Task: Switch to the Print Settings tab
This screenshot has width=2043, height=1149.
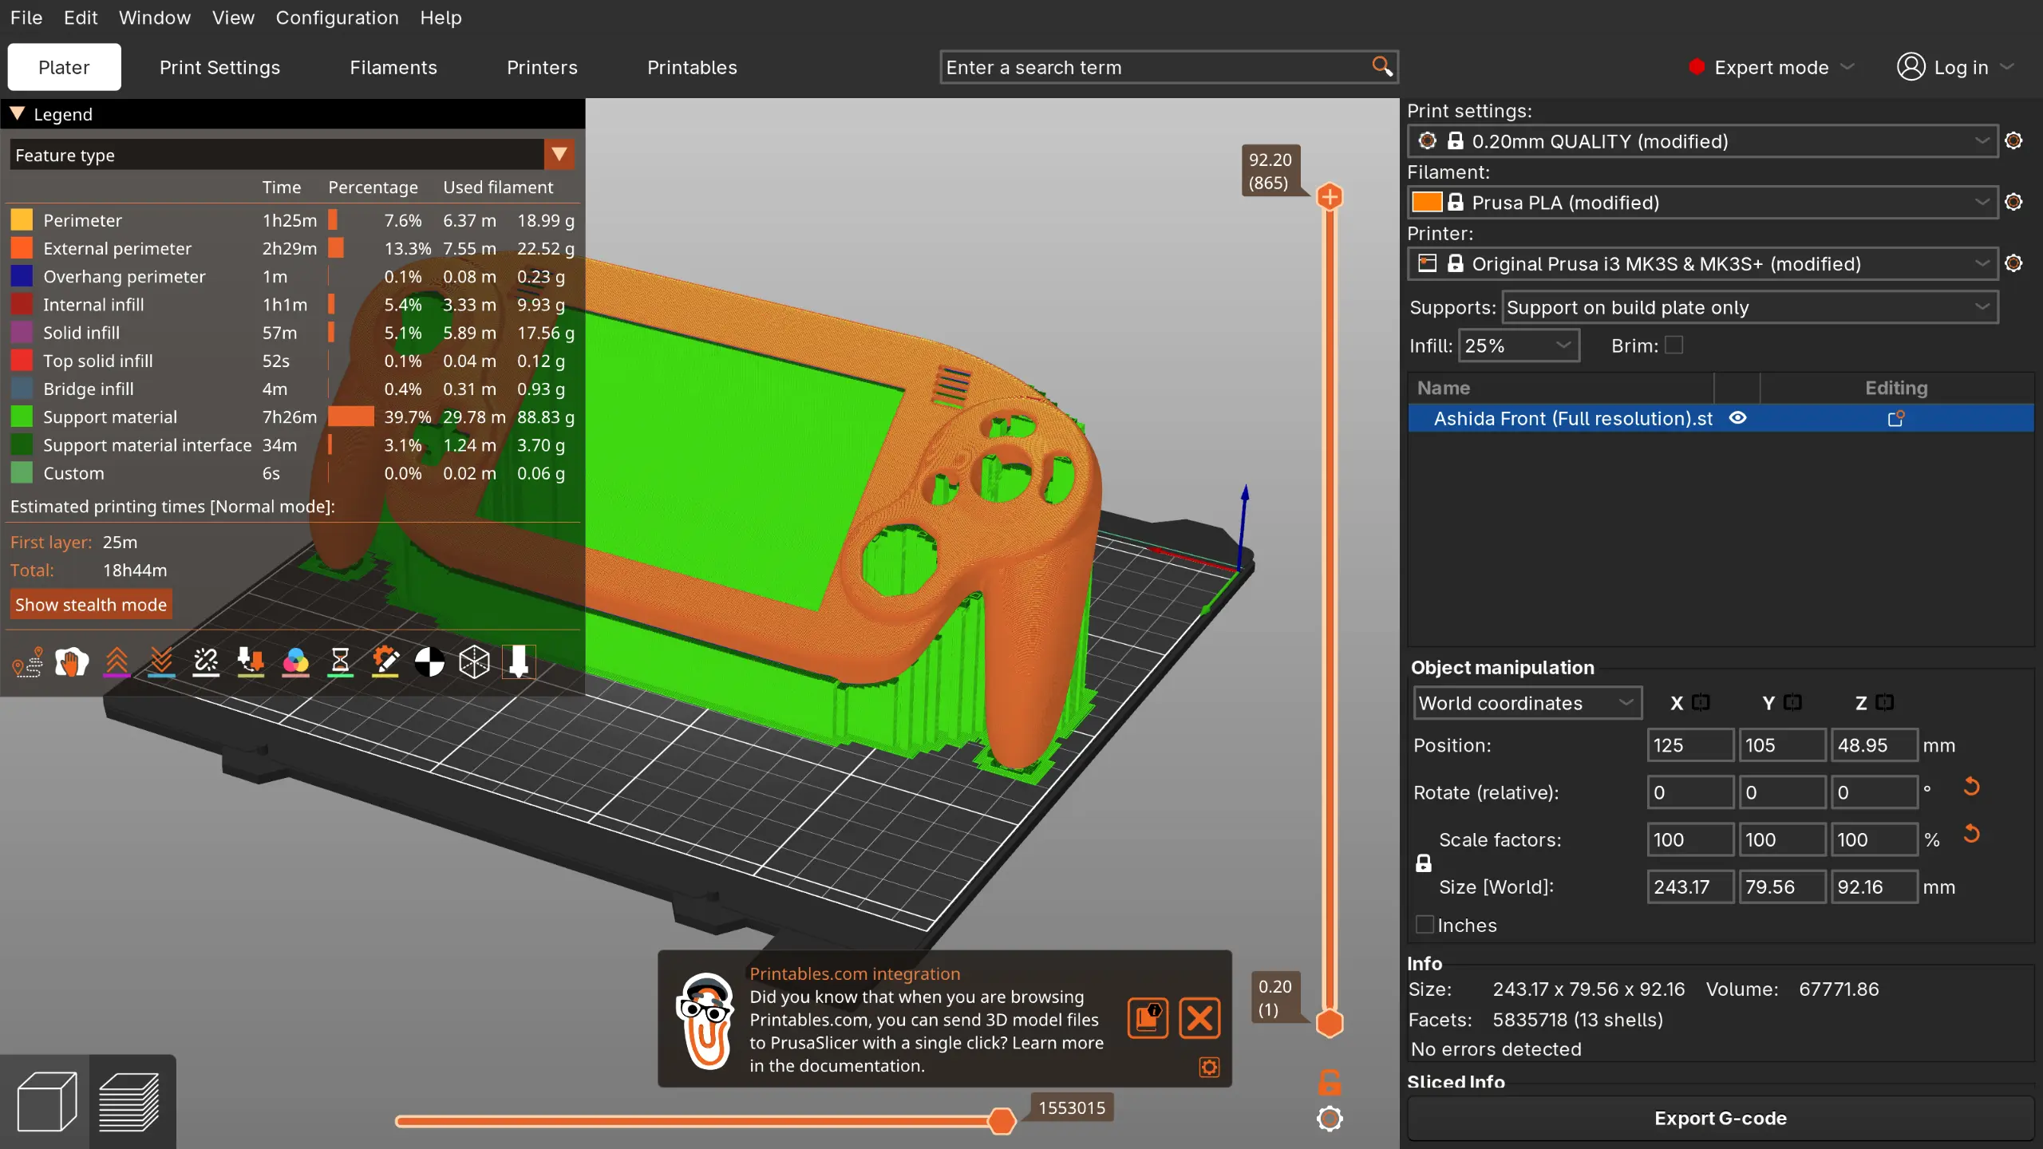Action: tap(219, 67)
